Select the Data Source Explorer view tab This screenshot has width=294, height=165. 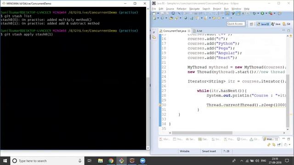203,139
